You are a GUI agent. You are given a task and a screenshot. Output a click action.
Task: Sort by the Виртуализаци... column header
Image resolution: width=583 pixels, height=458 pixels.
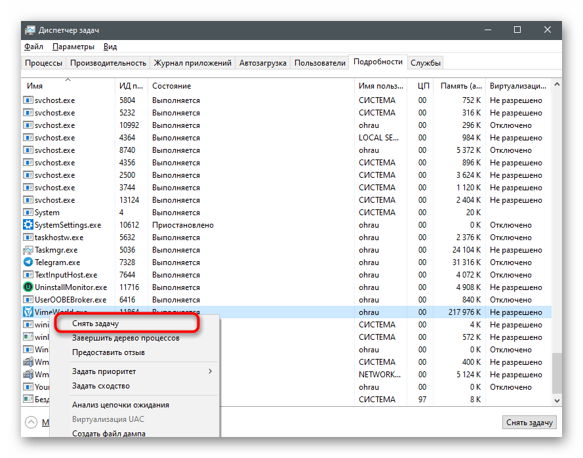click(x=518, y=86)
